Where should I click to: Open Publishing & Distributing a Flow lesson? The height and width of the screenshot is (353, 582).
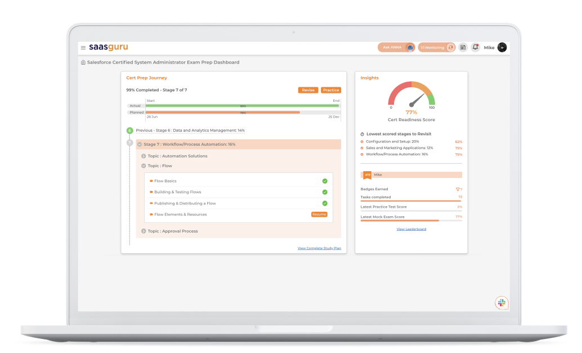tap(185, 203)
